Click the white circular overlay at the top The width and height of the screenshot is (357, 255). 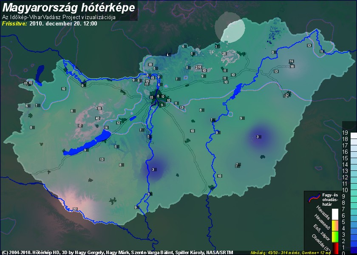[229, 26]
